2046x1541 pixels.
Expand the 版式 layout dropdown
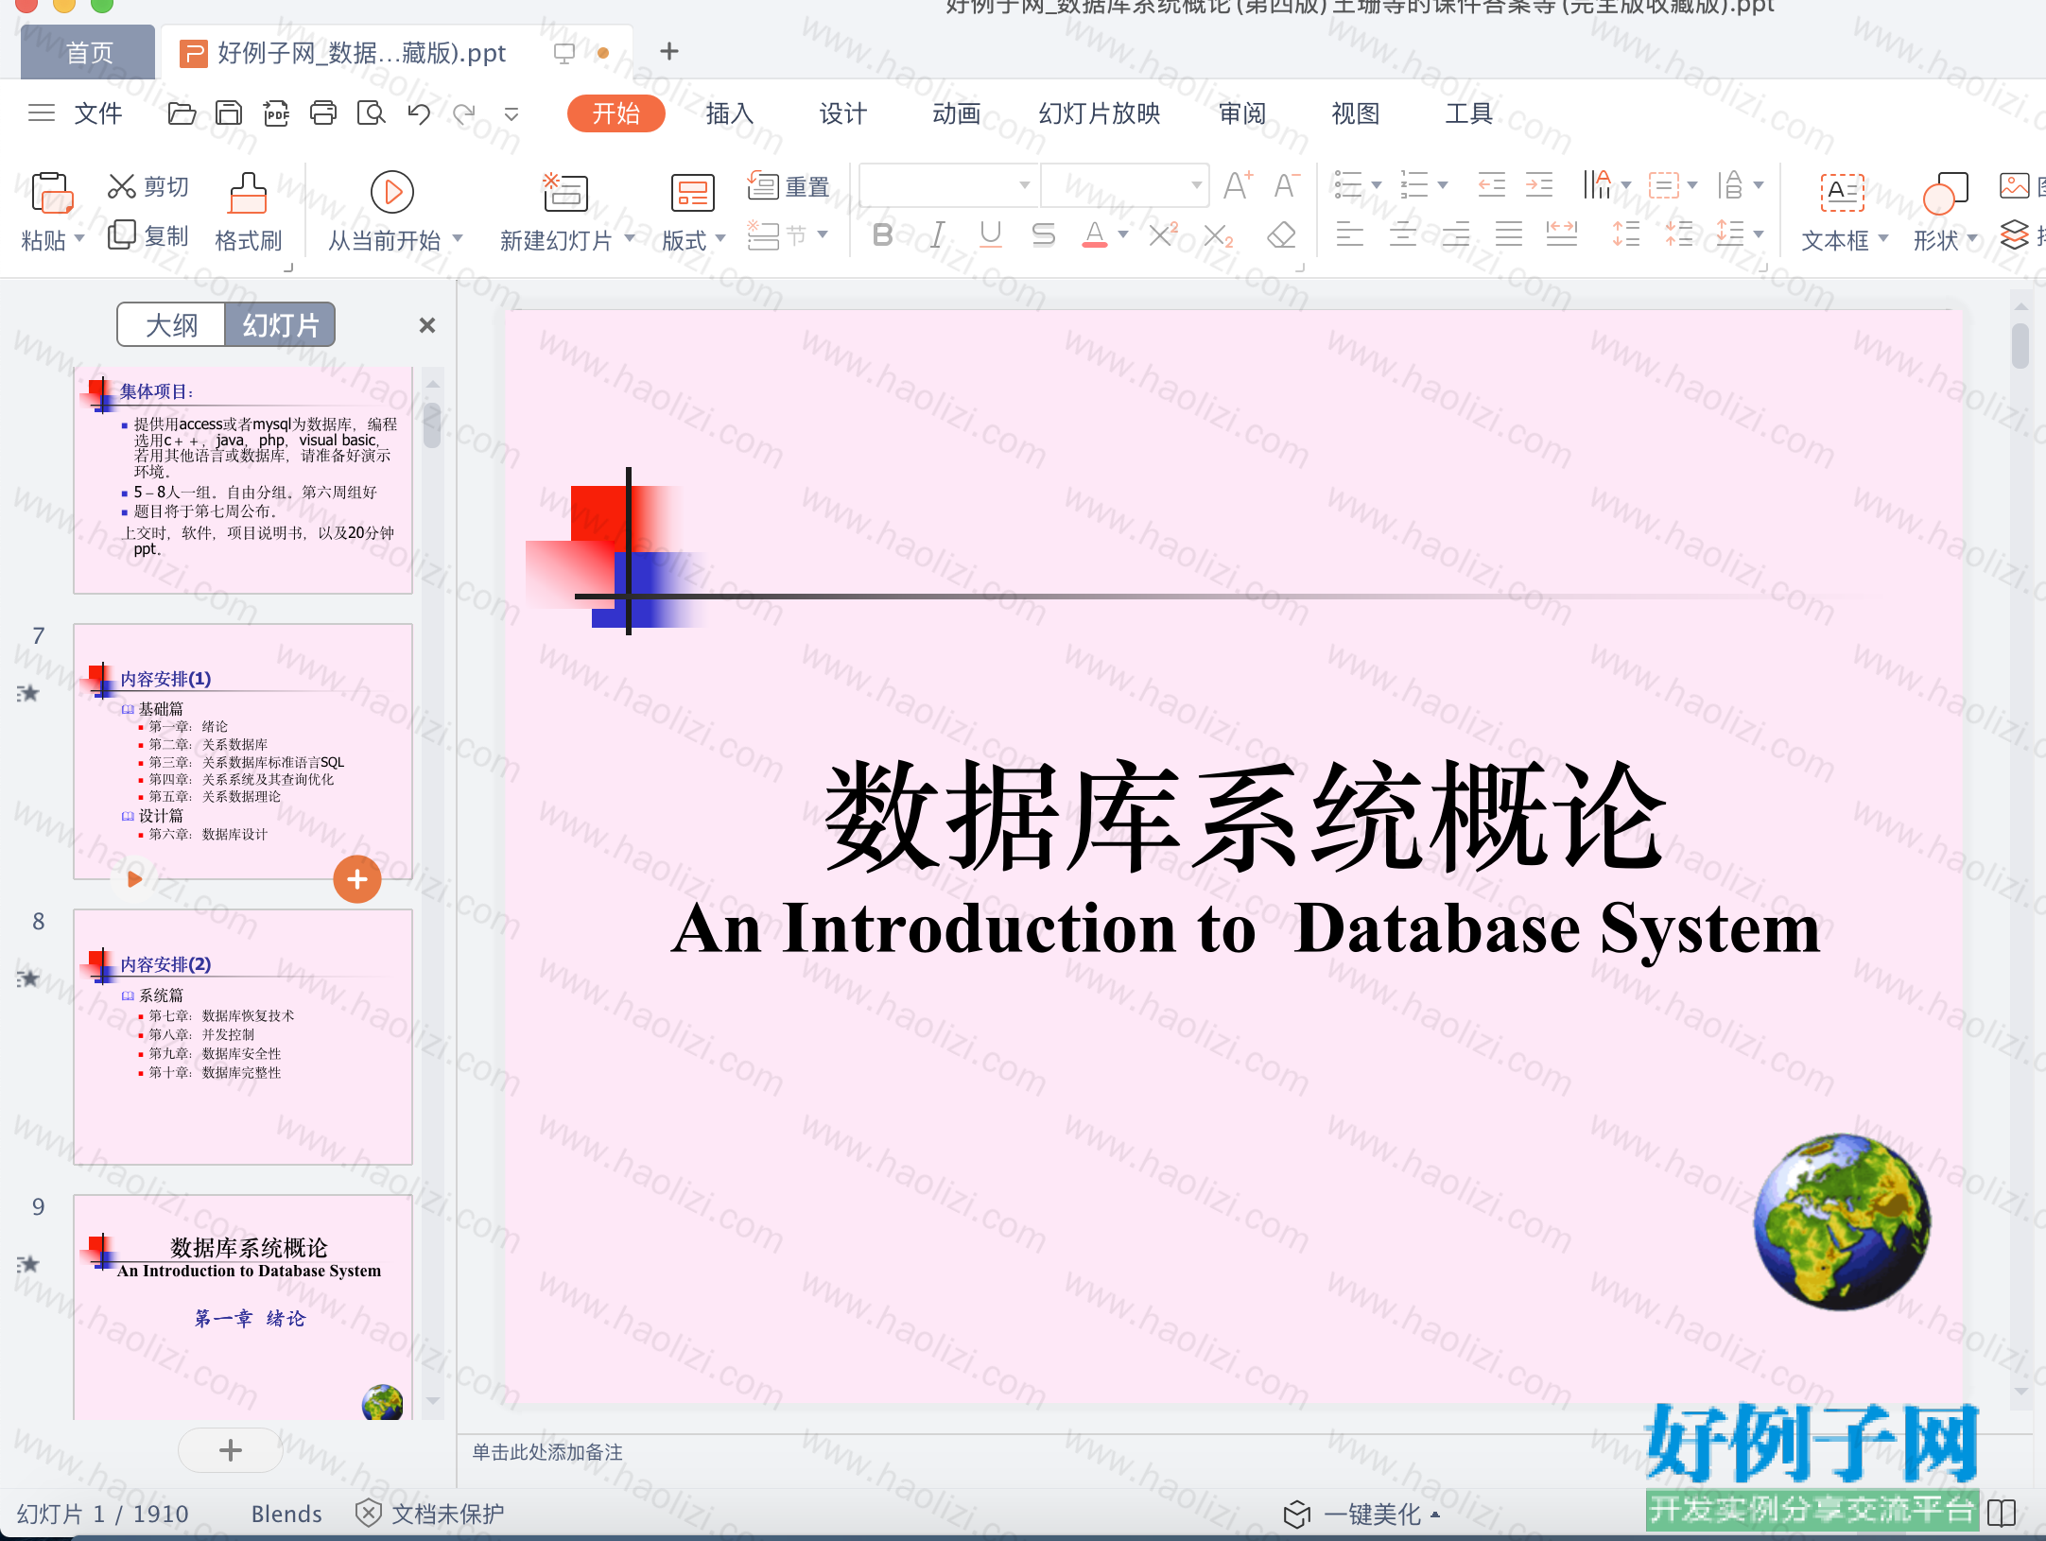click(x=720, y=238)
